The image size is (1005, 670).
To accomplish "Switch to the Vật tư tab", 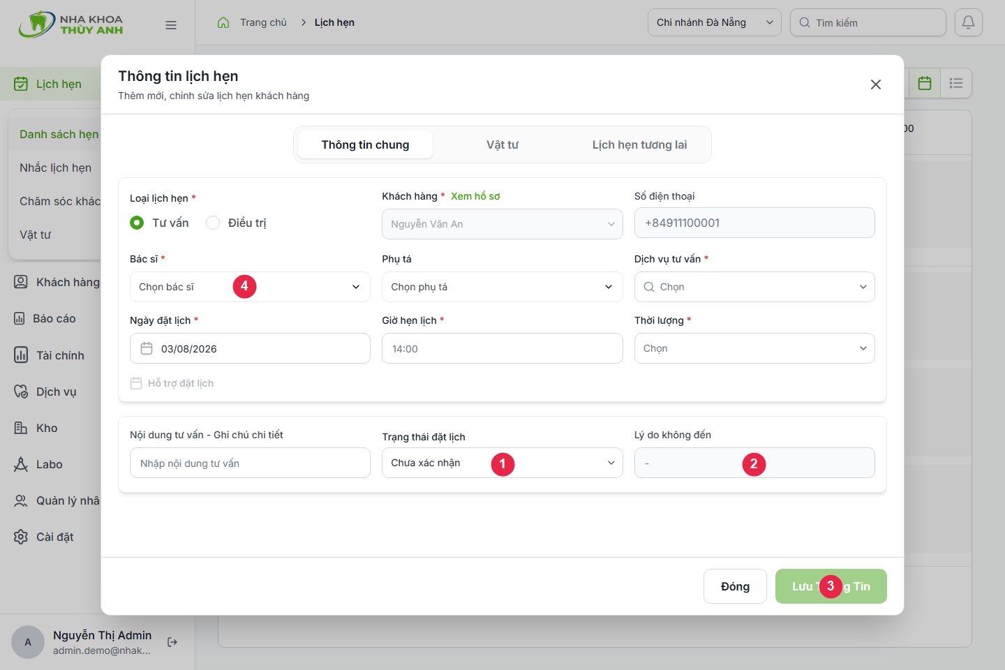I will (x=502, y=144).
